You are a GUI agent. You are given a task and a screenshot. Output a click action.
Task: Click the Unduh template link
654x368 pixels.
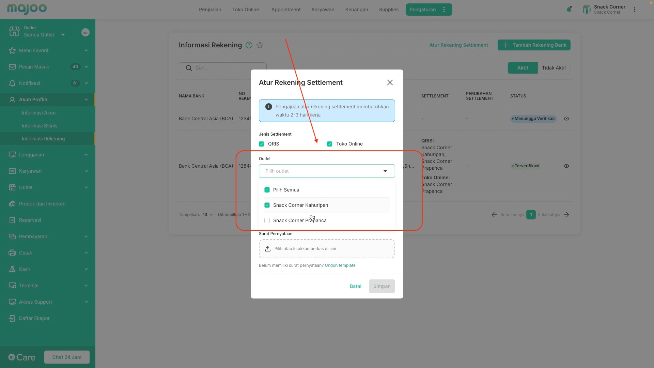tap(340, 265)
